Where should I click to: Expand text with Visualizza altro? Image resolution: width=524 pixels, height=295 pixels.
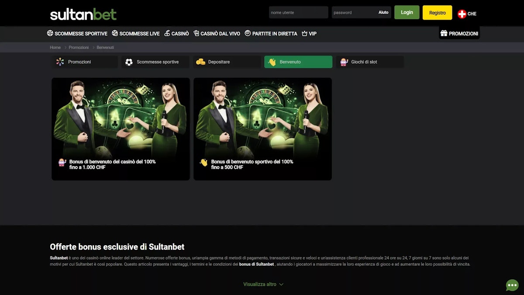click(x=263, y=284)
